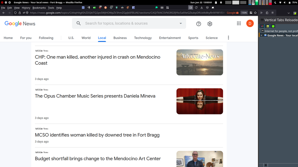Click the orange 'D' account avatar
Viewport: 298px width, 167px height.
(x=250, y=23)
